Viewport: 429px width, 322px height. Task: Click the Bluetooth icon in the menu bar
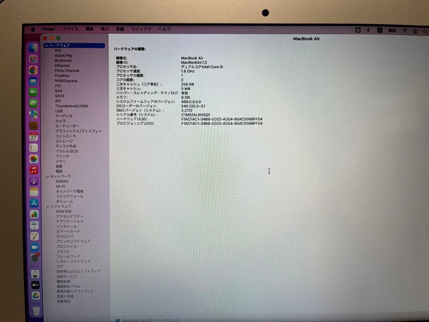click(367, 30)
